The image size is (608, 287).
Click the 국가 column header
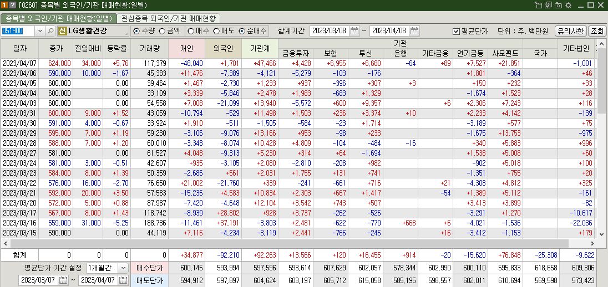tap(540, 53)
